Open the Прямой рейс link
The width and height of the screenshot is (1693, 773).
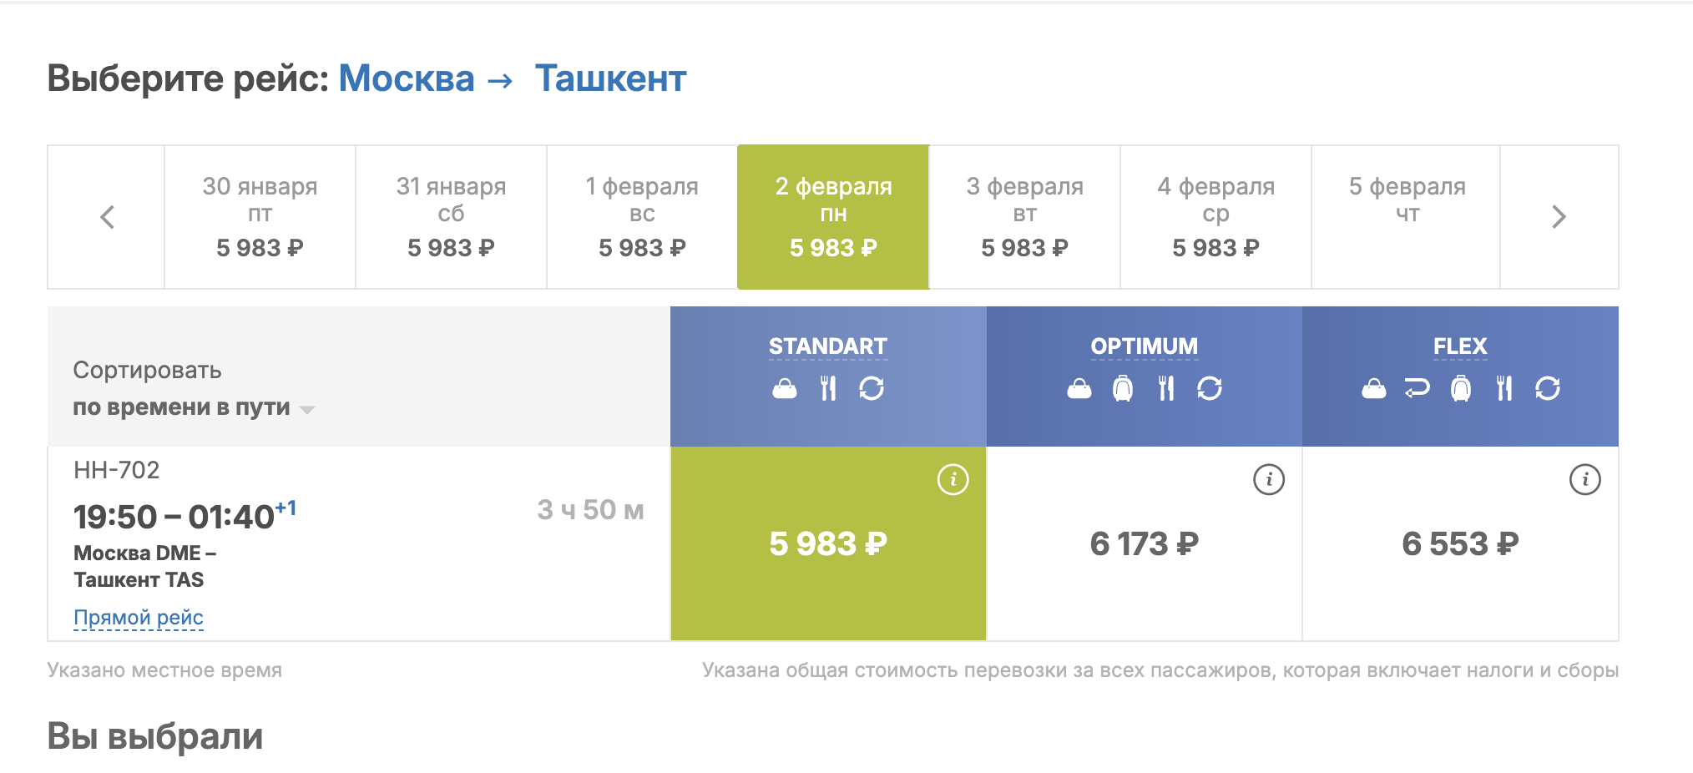point(139,618)
